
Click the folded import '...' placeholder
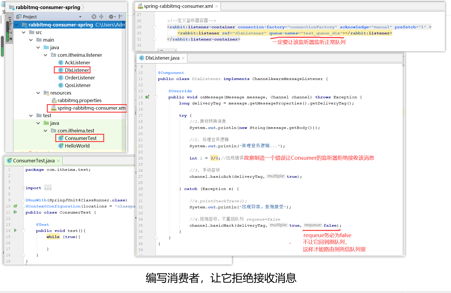point(48,188)
